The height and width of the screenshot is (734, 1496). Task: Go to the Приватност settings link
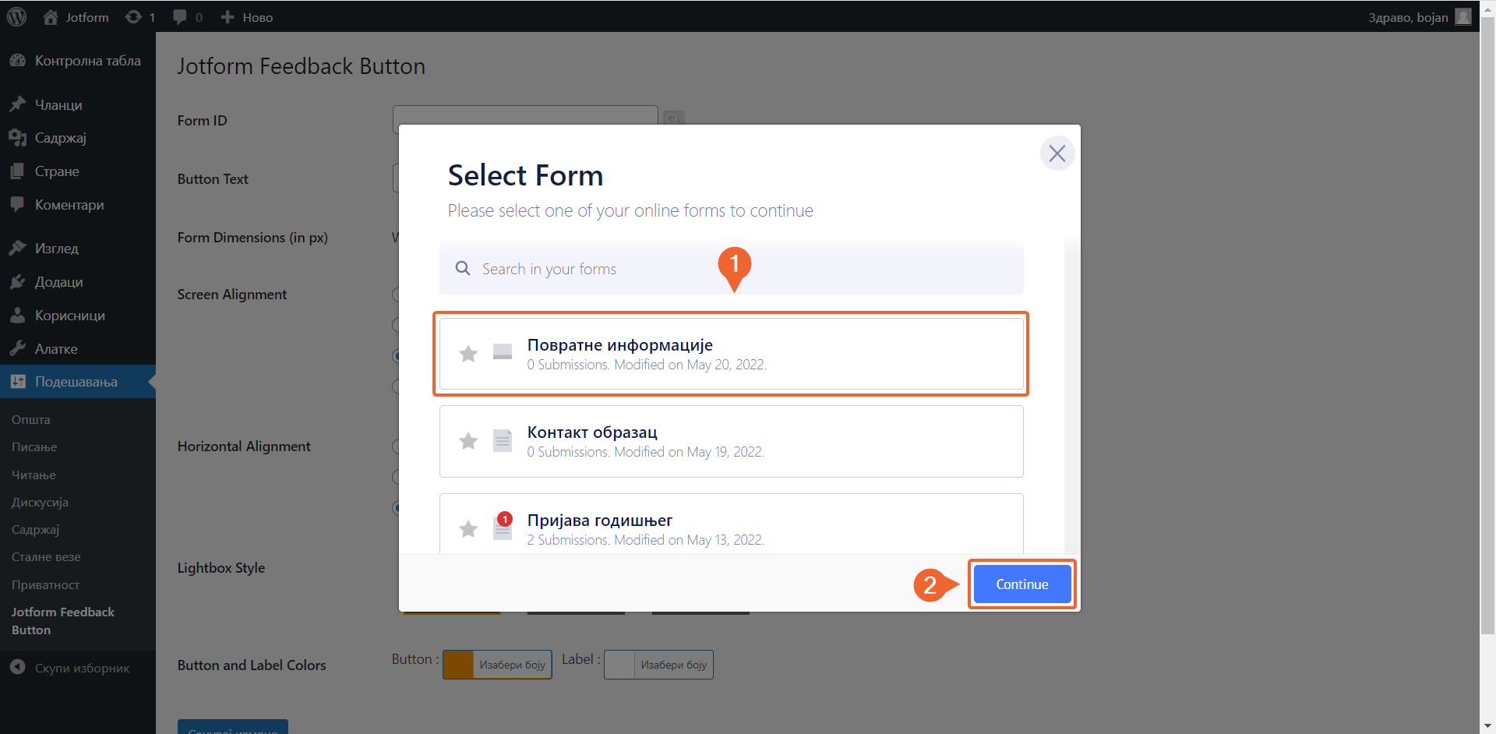[45, 584]
